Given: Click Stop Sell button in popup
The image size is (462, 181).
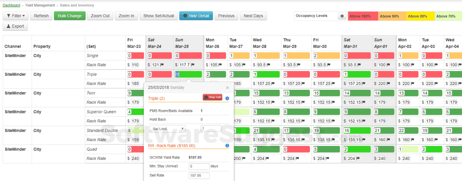Looking at the screenshot, I should 212,97.
